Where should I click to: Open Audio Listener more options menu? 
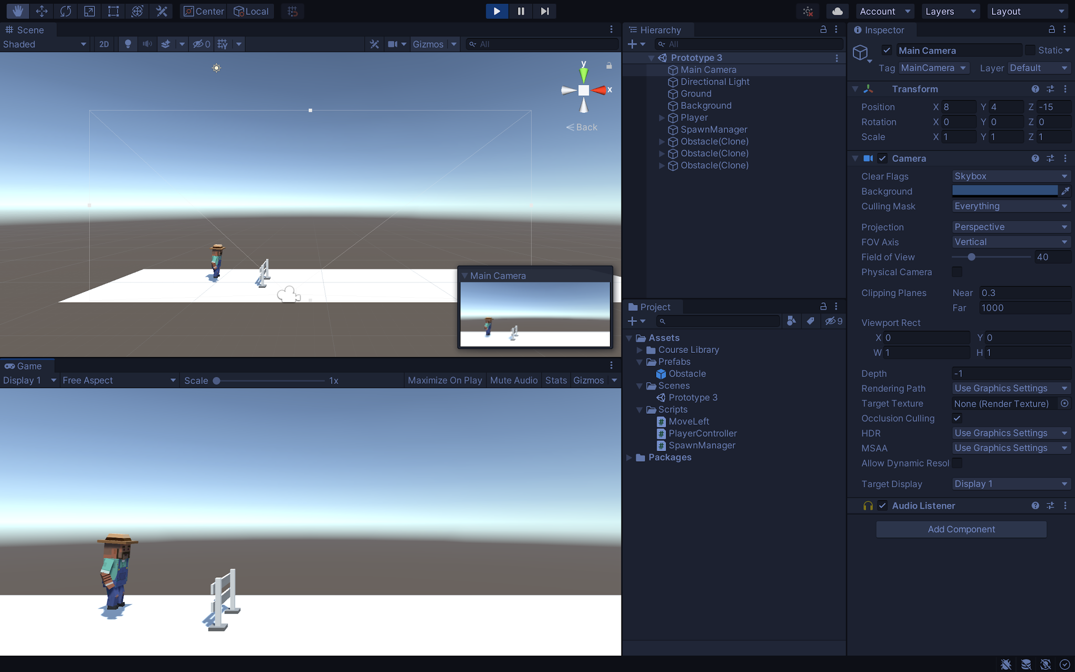click(x=1065, y=506)
